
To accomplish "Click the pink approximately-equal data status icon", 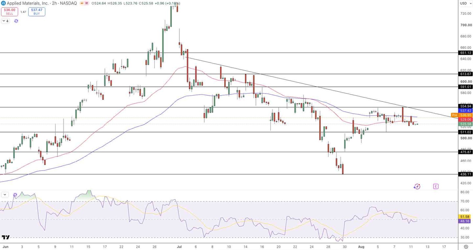I will coord(87,3).
